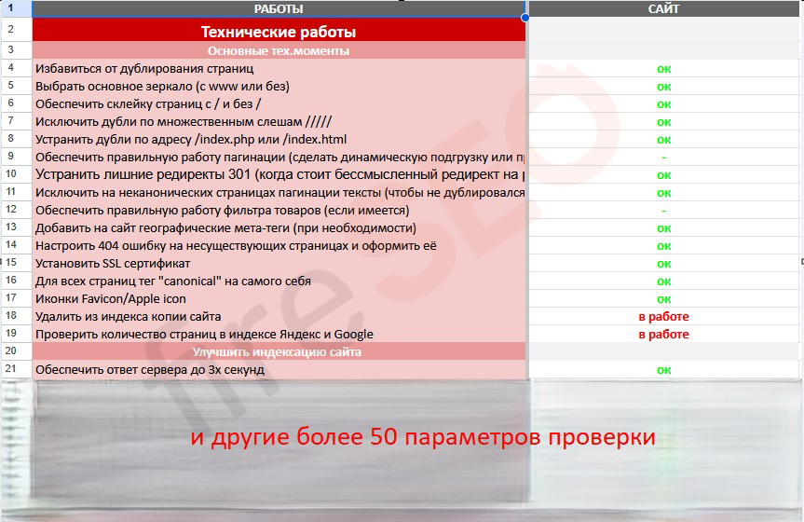Click the САЙТ column header cell
The image size is (804, 522).
(x=663, y=8)
